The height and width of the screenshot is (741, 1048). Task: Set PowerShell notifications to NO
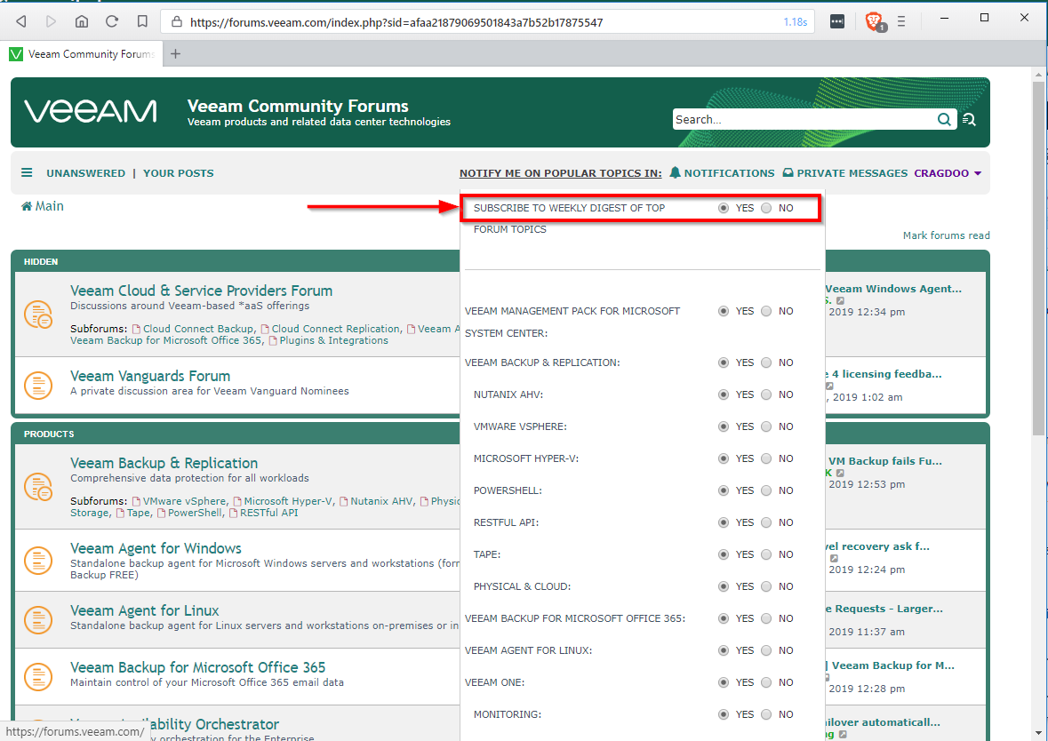(766, 491)
